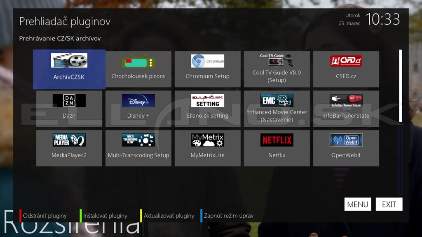The width and height of the screenshot is (422, 237).
Task: Open Enhanced Movie Center EMC icon
Action: [x=277, y=100]
